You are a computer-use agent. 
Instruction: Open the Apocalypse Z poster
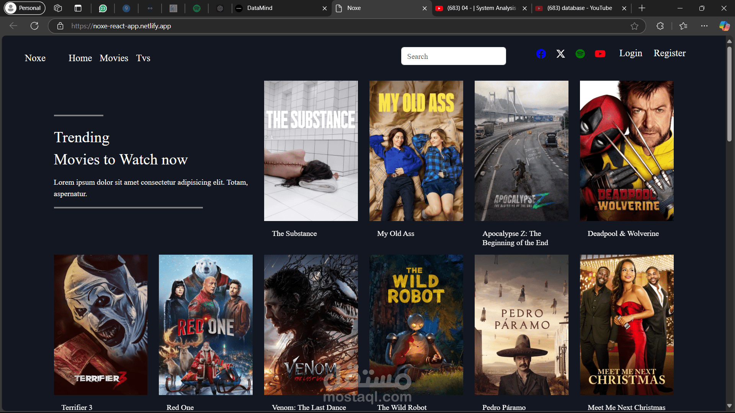coord(521,151)
